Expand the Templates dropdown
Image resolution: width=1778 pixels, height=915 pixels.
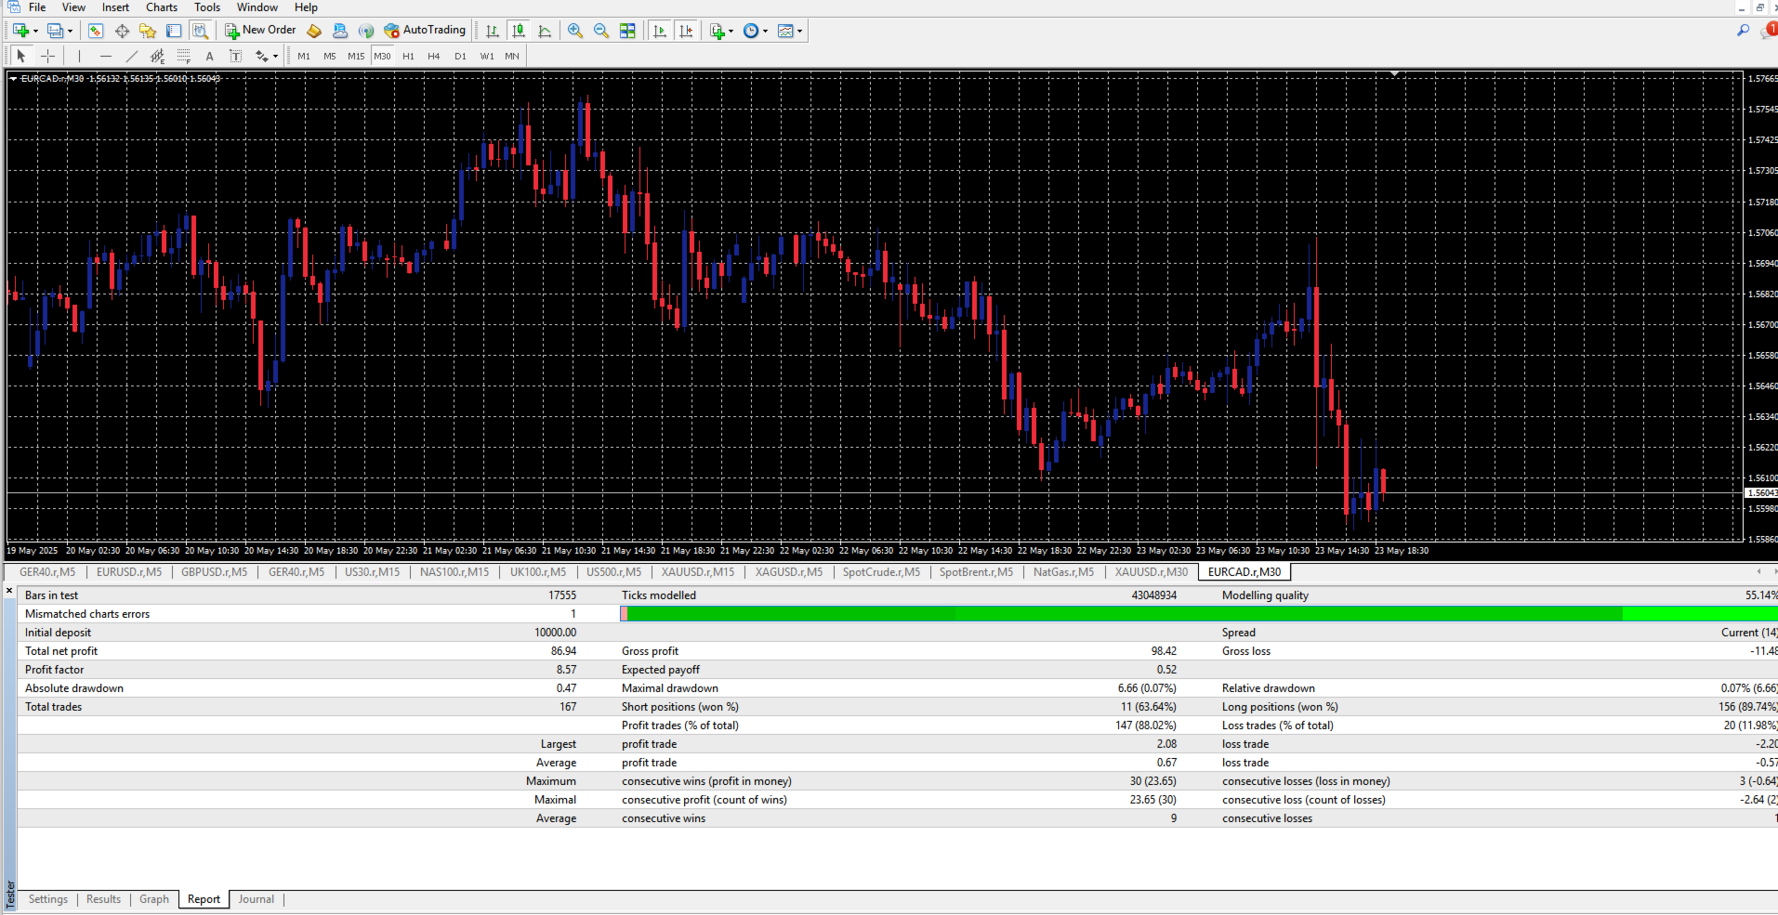pyautogui.click(x=790, y=31)
